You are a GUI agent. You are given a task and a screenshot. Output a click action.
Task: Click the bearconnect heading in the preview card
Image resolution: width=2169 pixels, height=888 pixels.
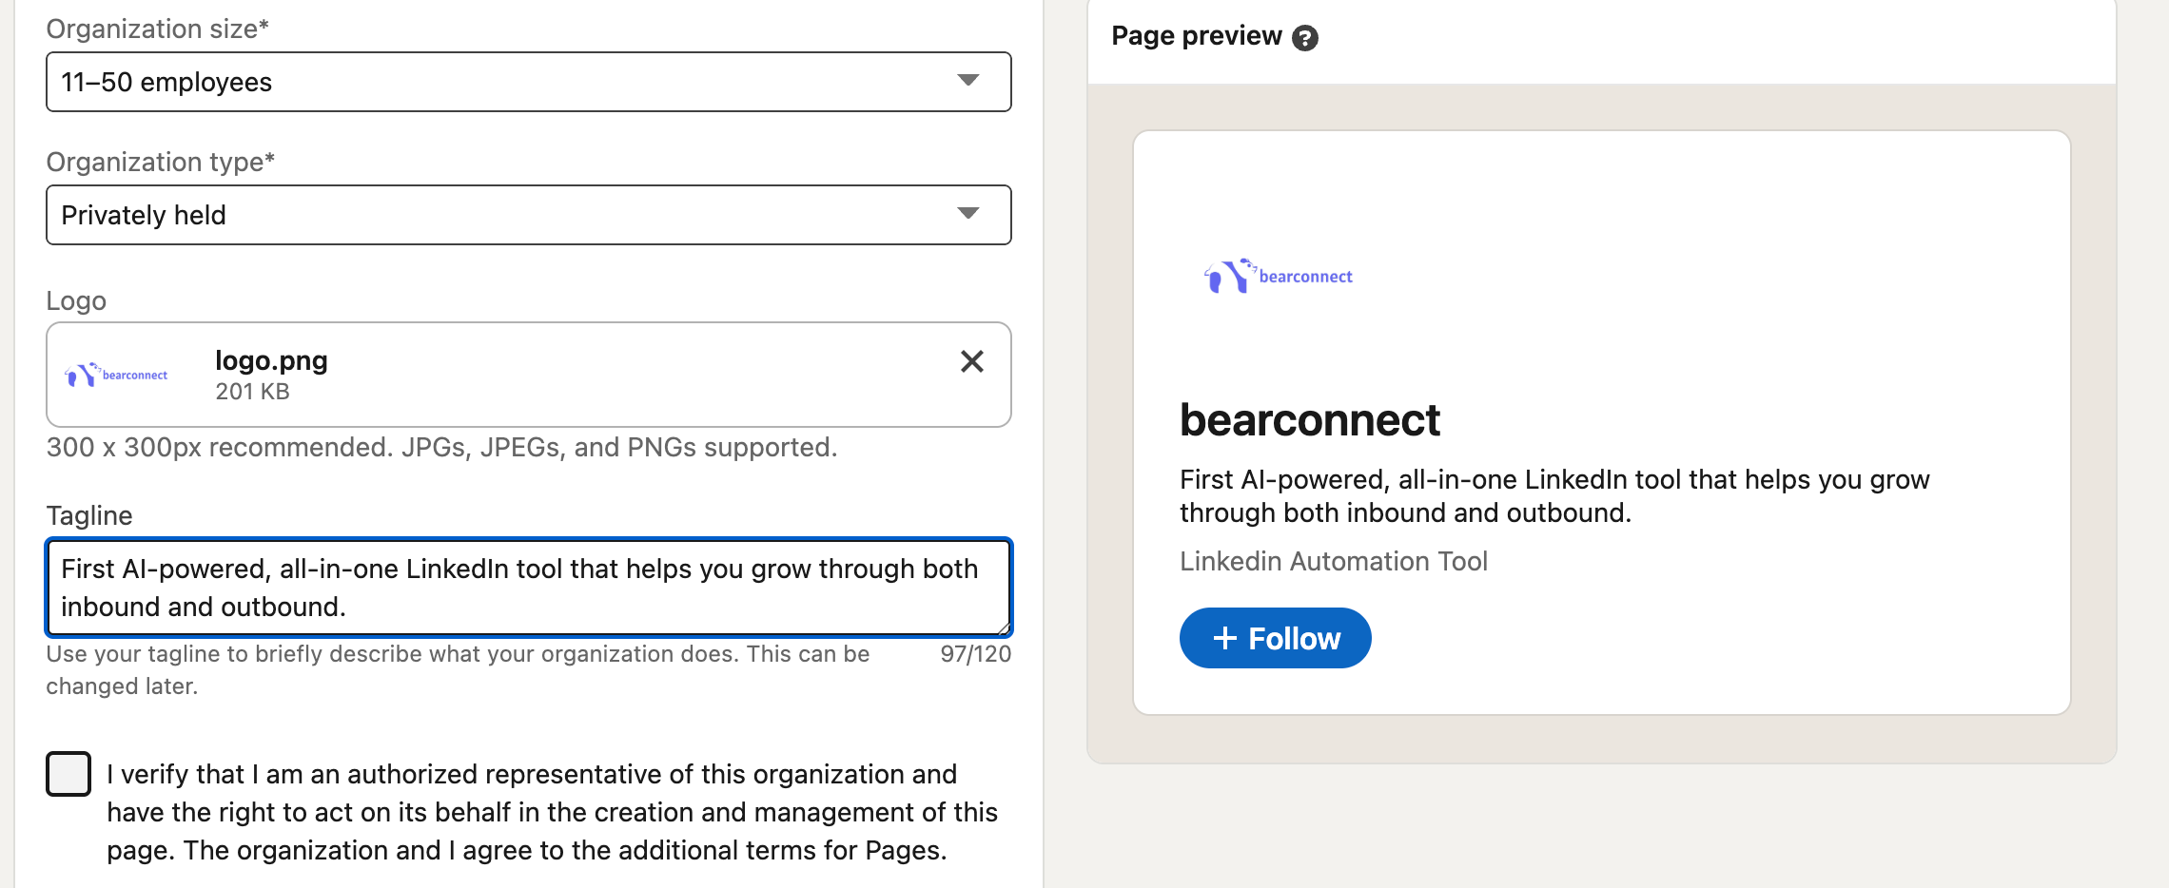point(1309,420)
